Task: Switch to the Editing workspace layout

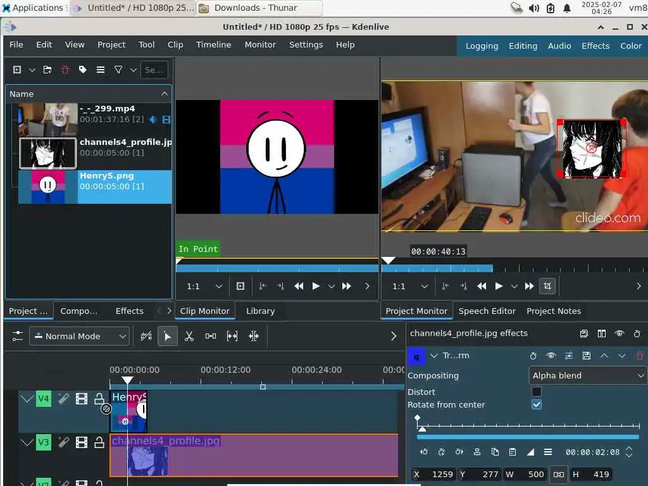Action: point(523,46)
